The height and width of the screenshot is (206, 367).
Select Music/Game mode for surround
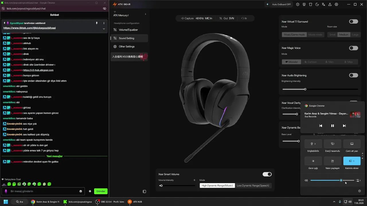pos(294,35)
